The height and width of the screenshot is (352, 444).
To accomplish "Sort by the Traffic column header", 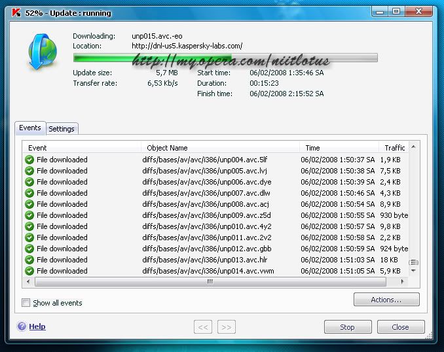I will pos(394,148).
